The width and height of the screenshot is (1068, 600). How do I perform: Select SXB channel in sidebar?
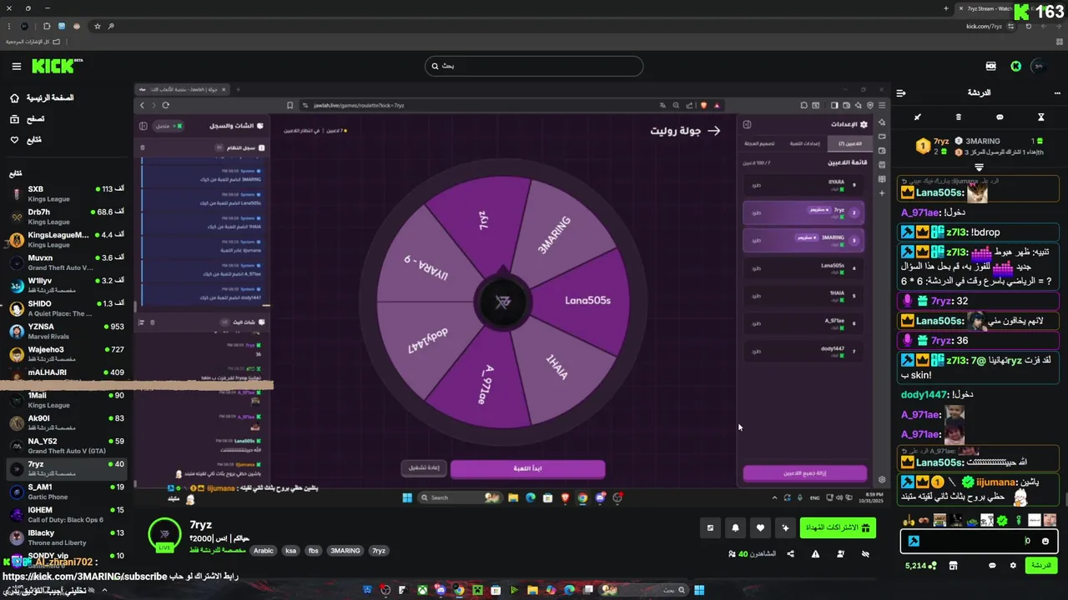65,193
